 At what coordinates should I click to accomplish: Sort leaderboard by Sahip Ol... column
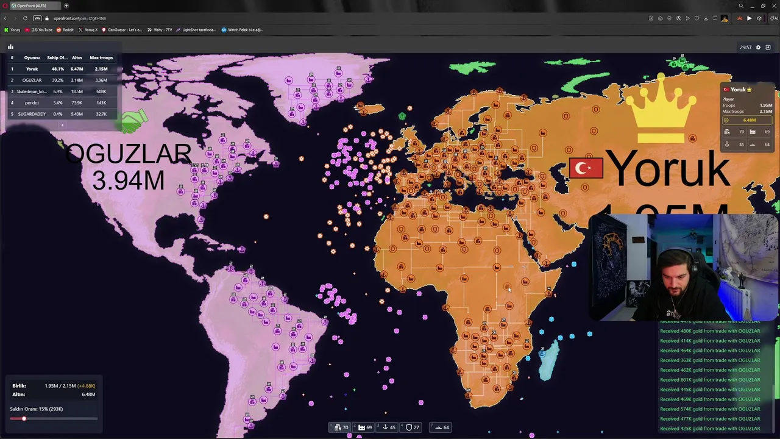[x=57, y=57]
